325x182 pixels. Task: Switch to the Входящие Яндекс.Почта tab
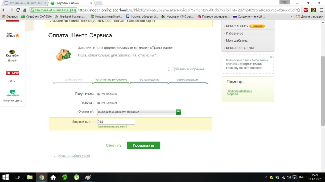click(x=24, y=3)
